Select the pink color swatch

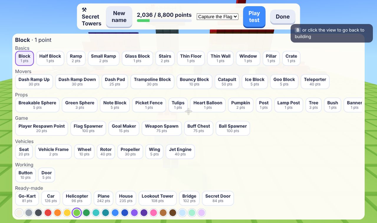[153, 213]
